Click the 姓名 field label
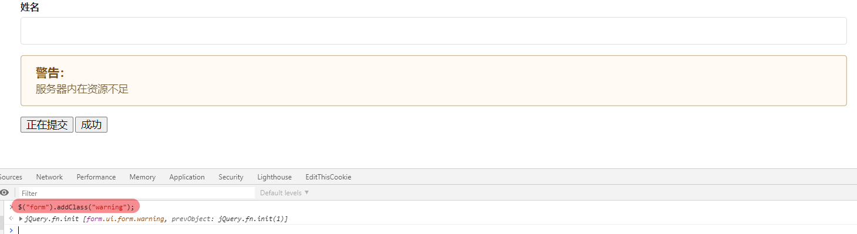The width and height of the screenshot is (857, 234). [30, 7]
